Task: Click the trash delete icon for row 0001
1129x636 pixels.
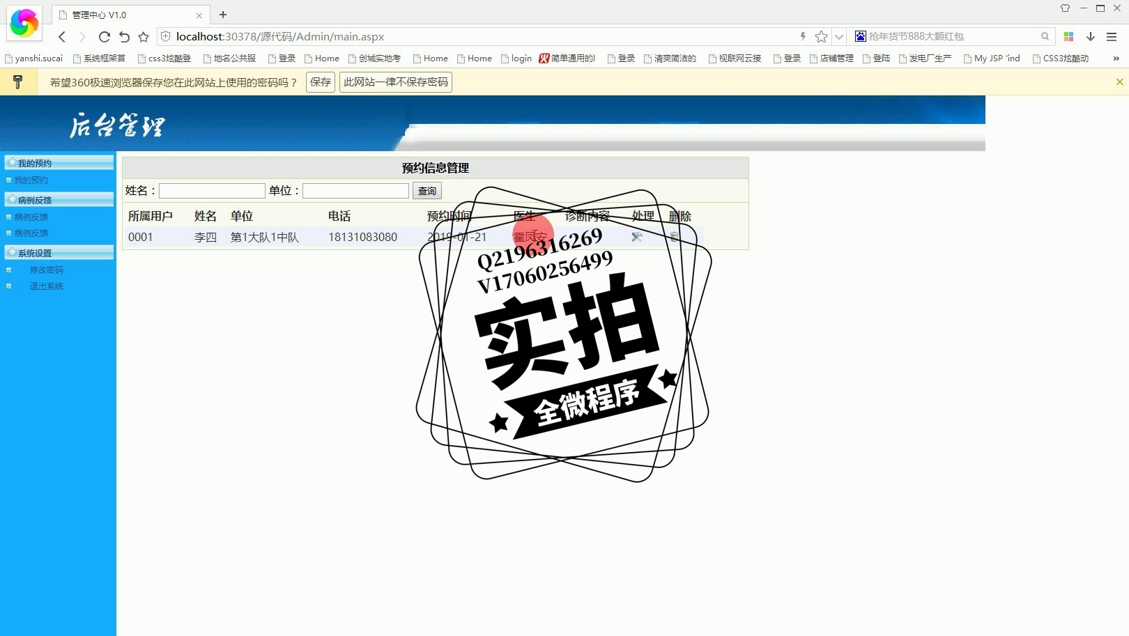Action: (675, 237)
